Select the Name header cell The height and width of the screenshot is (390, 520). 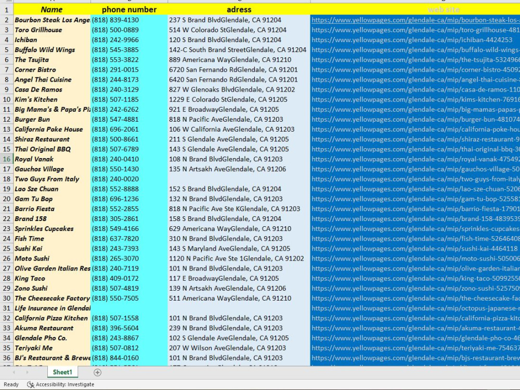coord(51,9)
